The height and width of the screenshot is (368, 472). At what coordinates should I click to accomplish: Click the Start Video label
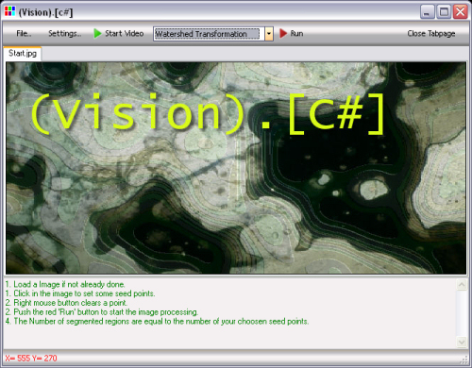pyautogui.click(x=125, y=33)
